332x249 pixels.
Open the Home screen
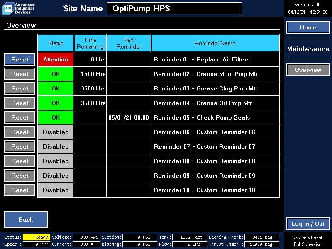pos(308,27)
